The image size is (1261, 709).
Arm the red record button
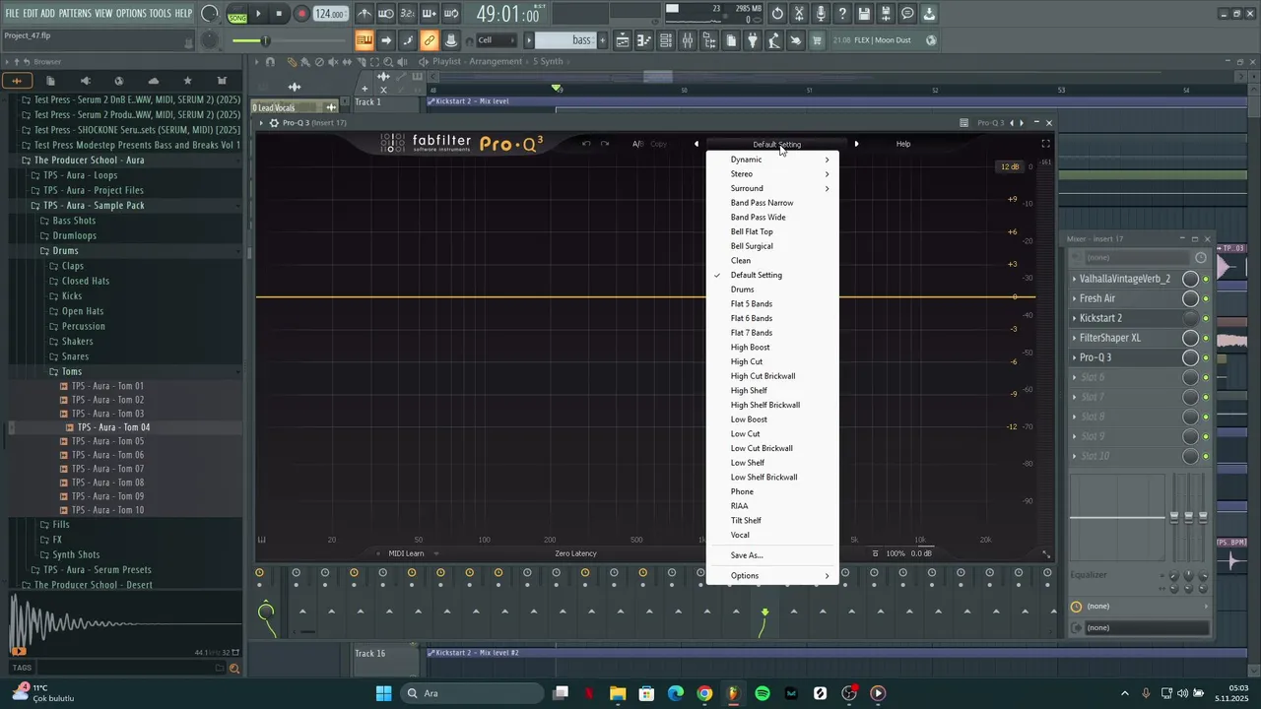[301, 14]
